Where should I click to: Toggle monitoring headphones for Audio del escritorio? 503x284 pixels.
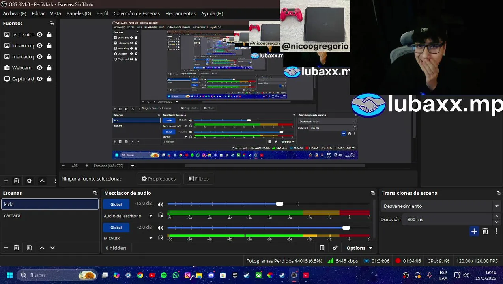pyautogui.click(x=161, y=215)
